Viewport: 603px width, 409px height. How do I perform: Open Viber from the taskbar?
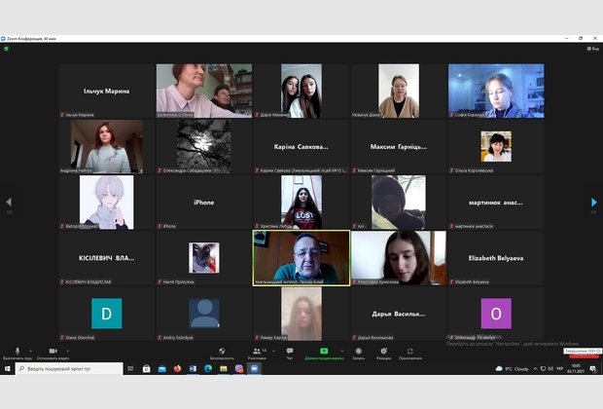tap(239, 368)
